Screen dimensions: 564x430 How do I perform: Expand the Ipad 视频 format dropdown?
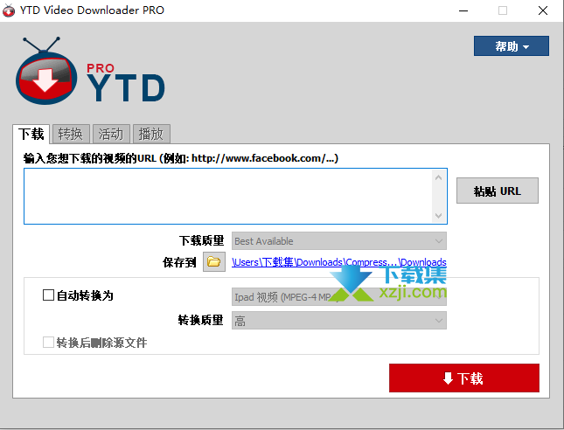click(x=339, y=297)
